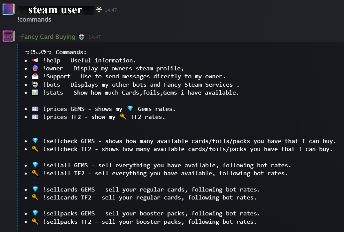Click the steam user name
This screenshot has width=344, height=232.
coord(55,10)
